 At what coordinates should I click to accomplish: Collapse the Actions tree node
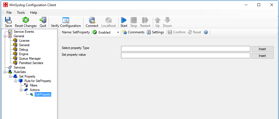tap(21, 90)
